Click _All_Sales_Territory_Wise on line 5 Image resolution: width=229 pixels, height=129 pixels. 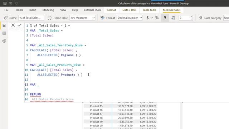point(60,45)
